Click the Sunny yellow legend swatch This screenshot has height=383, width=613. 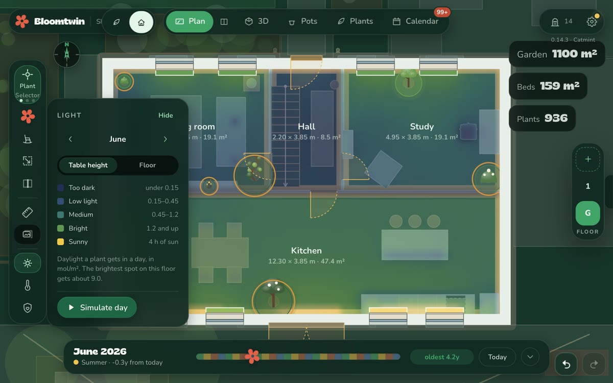(61, 242)
